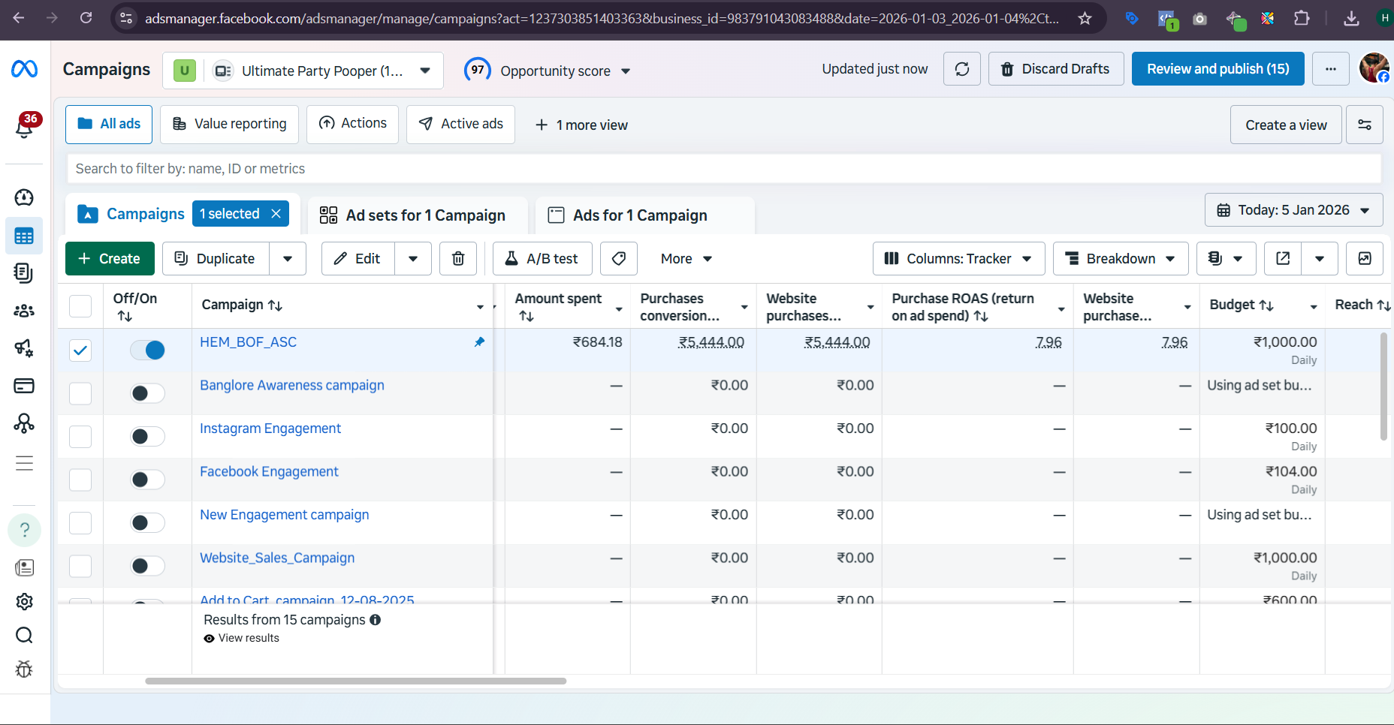Click the tag label icon button

coord(619,259)
